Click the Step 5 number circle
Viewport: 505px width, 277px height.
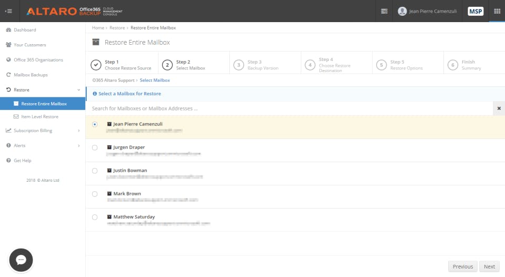381,65
